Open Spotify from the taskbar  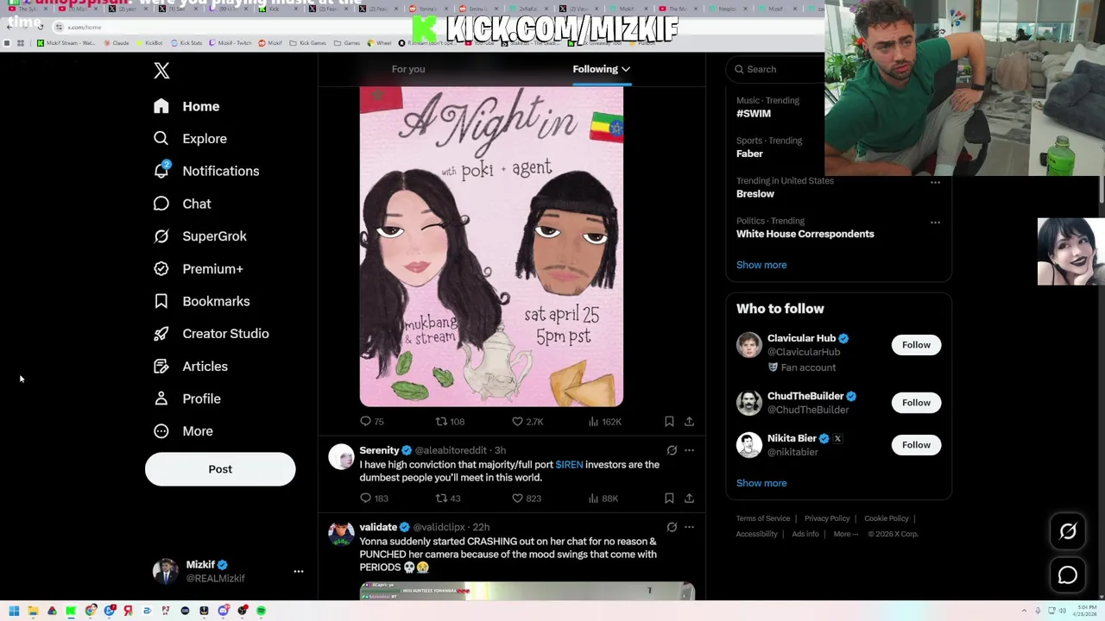click(261, 611)
